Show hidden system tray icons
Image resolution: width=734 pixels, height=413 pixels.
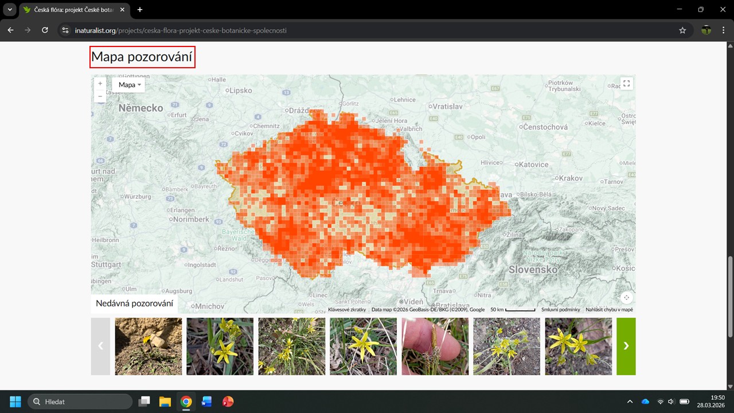tap(630, 402)
